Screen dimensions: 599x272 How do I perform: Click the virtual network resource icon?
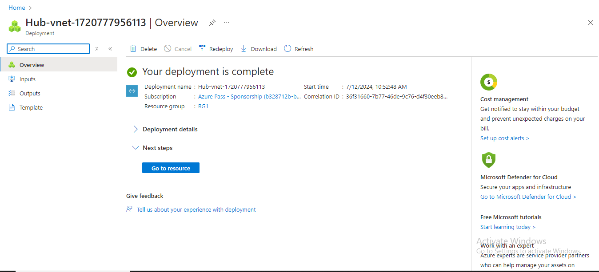tap(132, 91)
